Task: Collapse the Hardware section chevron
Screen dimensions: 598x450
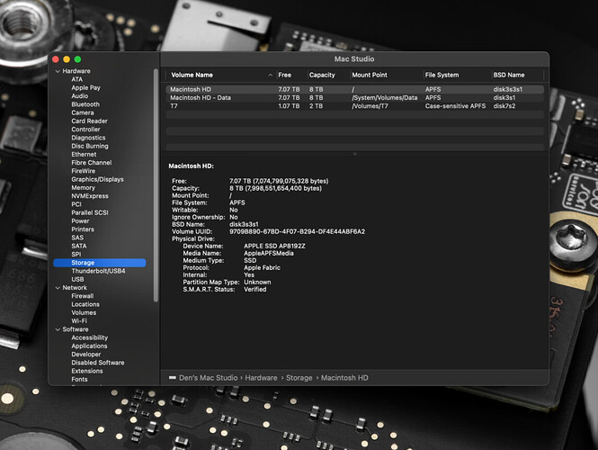Action: click(58, 71)
